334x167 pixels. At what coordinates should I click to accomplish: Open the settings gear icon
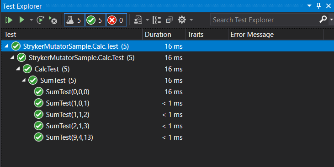click(182, 20)
